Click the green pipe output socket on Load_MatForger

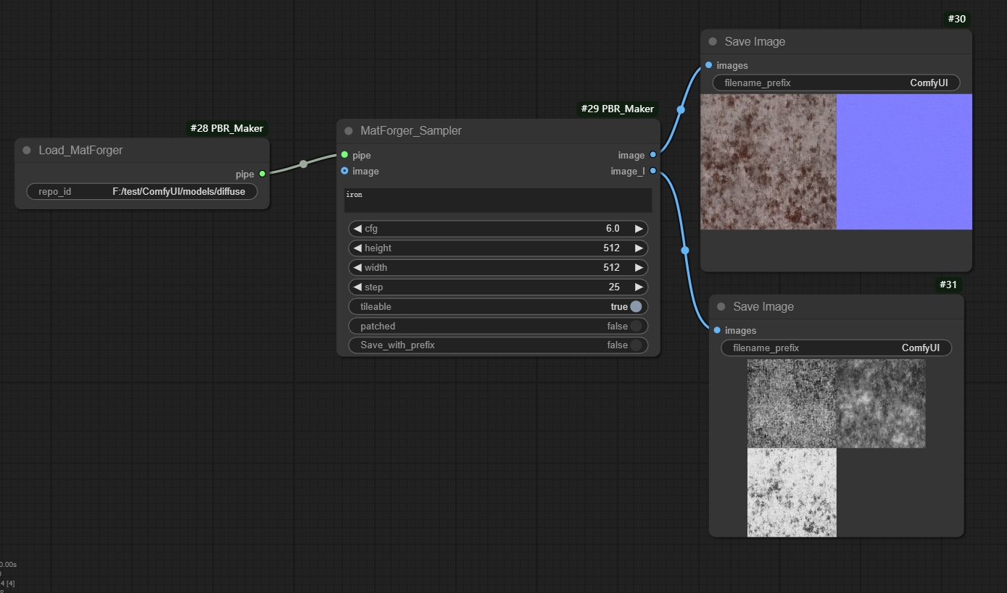pos(262,174)
